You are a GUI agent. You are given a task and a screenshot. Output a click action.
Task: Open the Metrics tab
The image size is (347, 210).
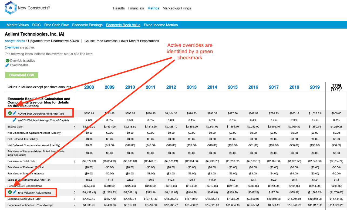[153, 8]
